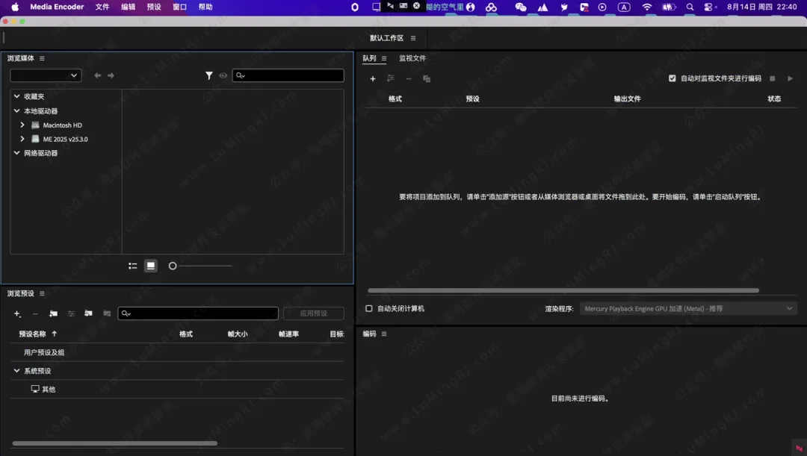Click the start queue play button

click(x=791, y=78)
